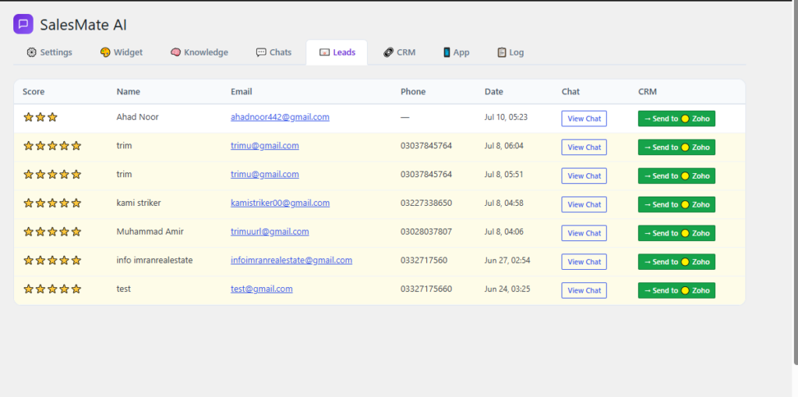The height and width of the screenshot is (397, 798).
Task: Click the SalesMate AI purple logo icon
Action: [x=23, y=24]
